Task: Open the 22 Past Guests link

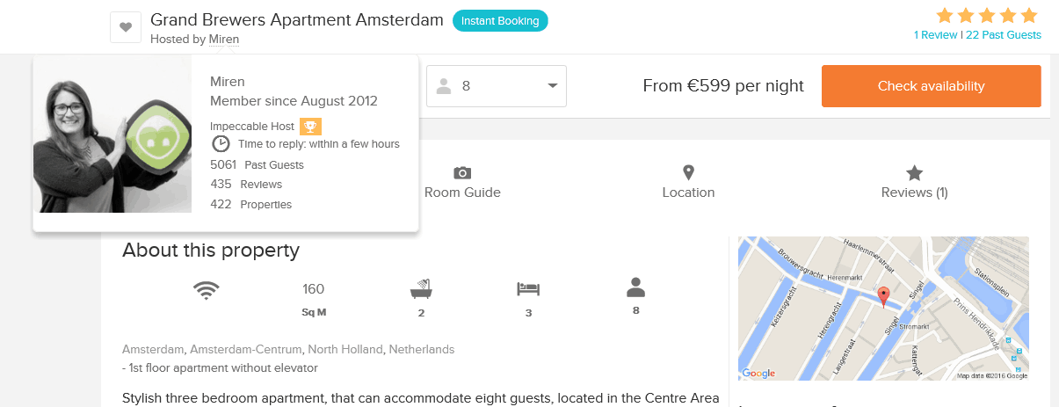Action: click(1004, 35)
